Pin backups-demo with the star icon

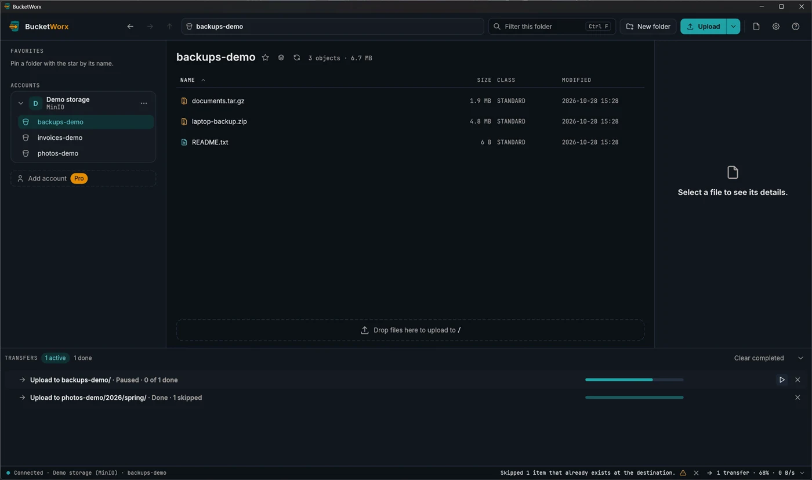pos(265,57)
